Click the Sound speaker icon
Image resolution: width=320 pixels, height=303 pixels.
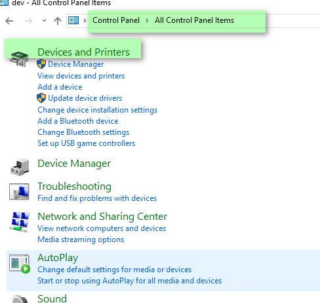point(19,299)
